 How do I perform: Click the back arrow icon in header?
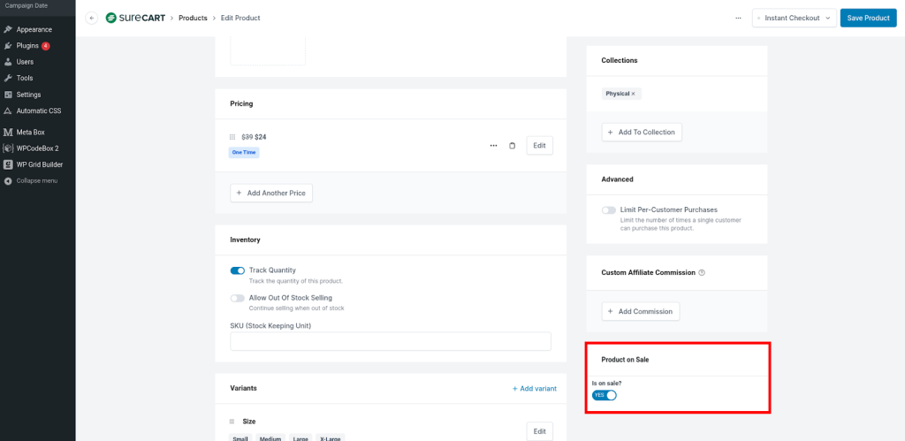pos(92,18)
